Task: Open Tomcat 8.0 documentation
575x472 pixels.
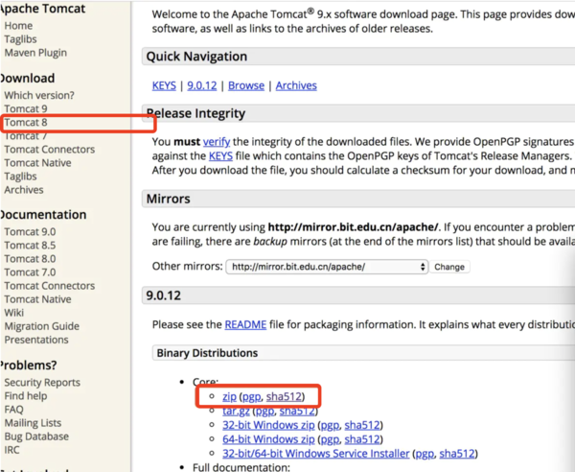Action: click(x=30, y=259)
